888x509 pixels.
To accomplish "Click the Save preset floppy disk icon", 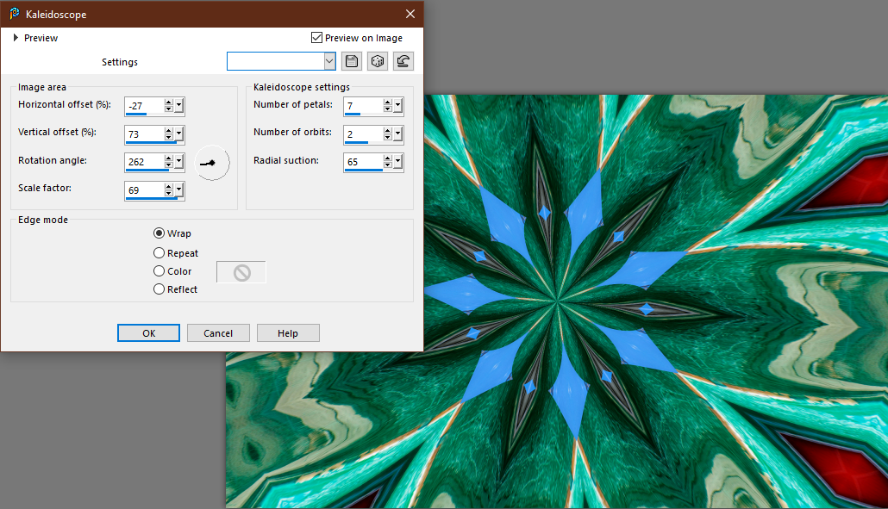I will [x=352, y=61].
